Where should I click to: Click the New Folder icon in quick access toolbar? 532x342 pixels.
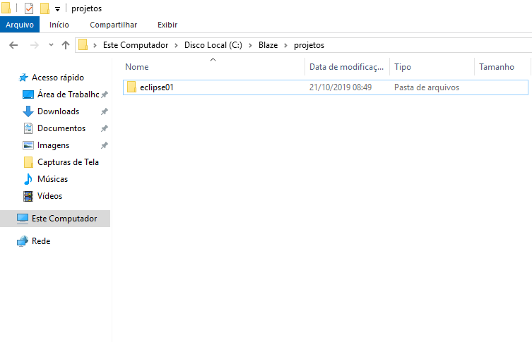[x=45, y=8]
